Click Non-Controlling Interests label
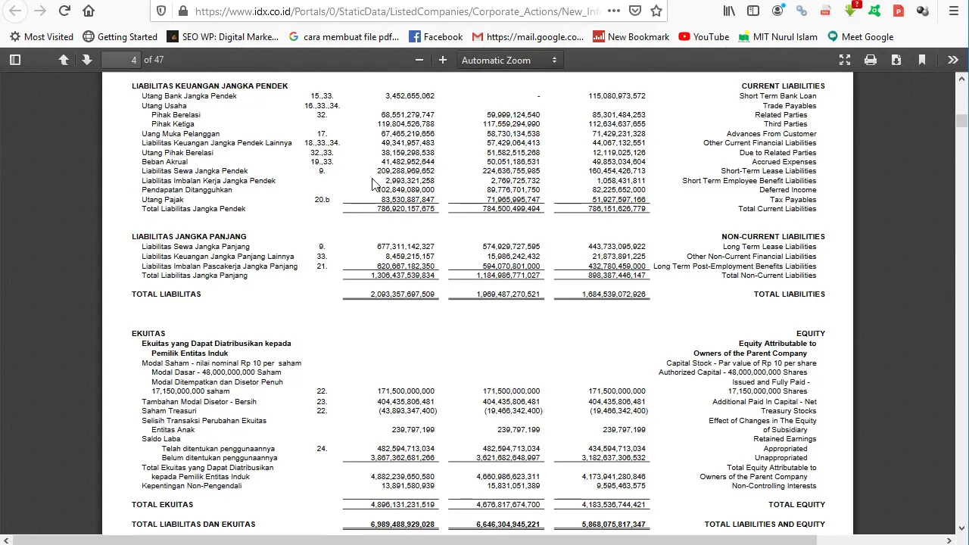Screen dimensions: 969x545 (774, 486)
